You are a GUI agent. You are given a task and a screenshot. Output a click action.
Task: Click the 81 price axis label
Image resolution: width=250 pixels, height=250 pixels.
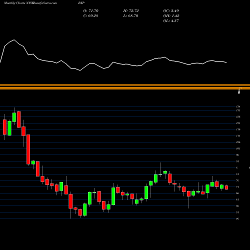[x=237, y=174]
